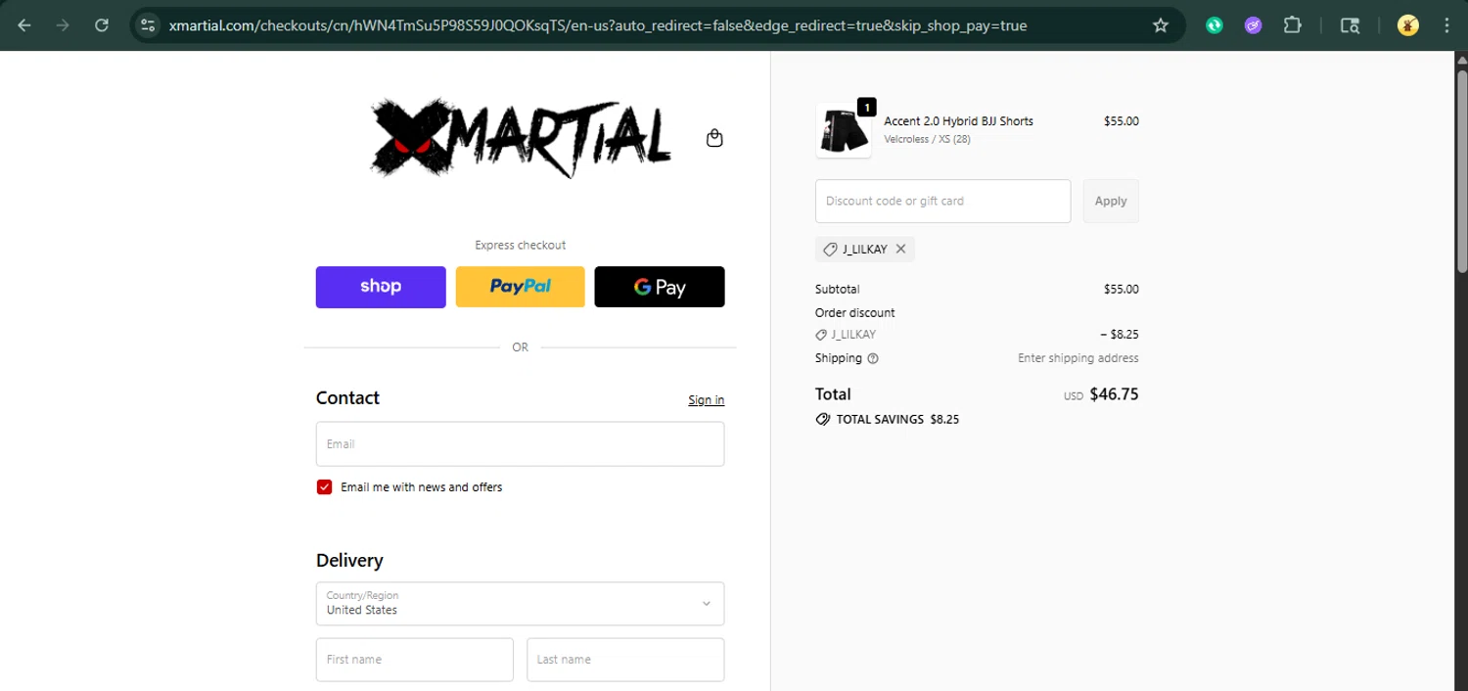Pay with PayPal express checkout
1468x691 pixels.
520,287
